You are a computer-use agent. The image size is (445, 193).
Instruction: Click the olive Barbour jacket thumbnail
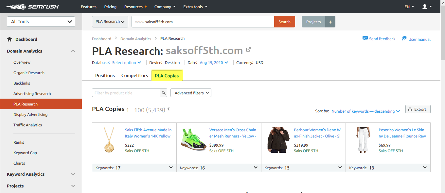point(278,140)
